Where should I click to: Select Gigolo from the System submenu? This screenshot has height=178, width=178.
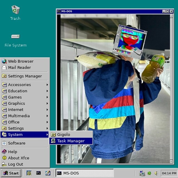[x=64, y=135]
